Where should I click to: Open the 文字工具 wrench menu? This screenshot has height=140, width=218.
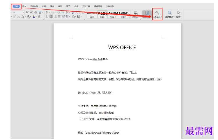coord(157,15)
